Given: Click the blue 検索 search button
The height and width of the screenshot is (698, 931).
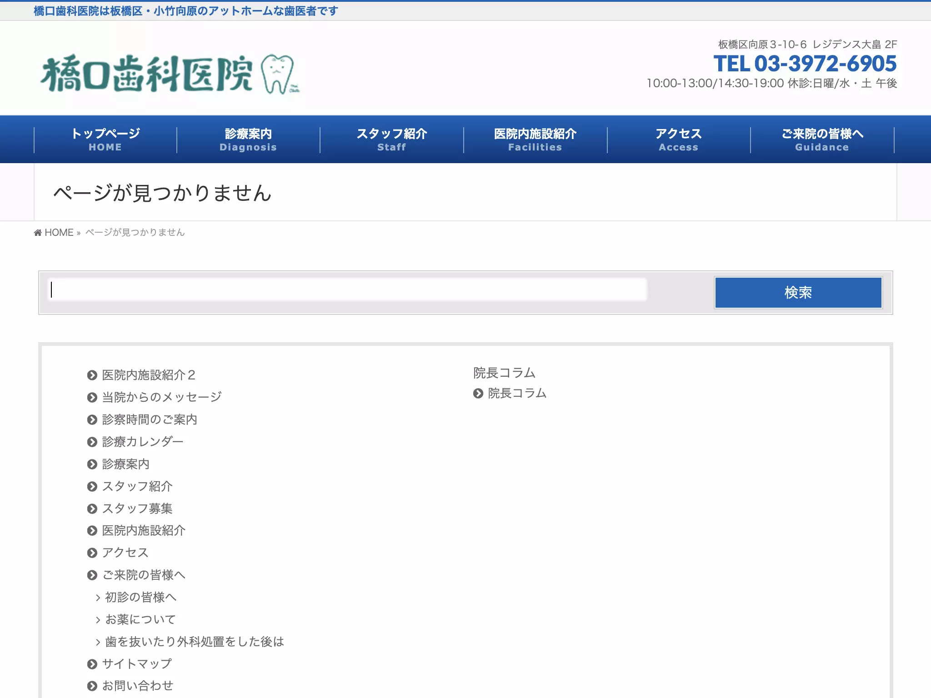Looking at the screenshot, I should tap(798, 293).
